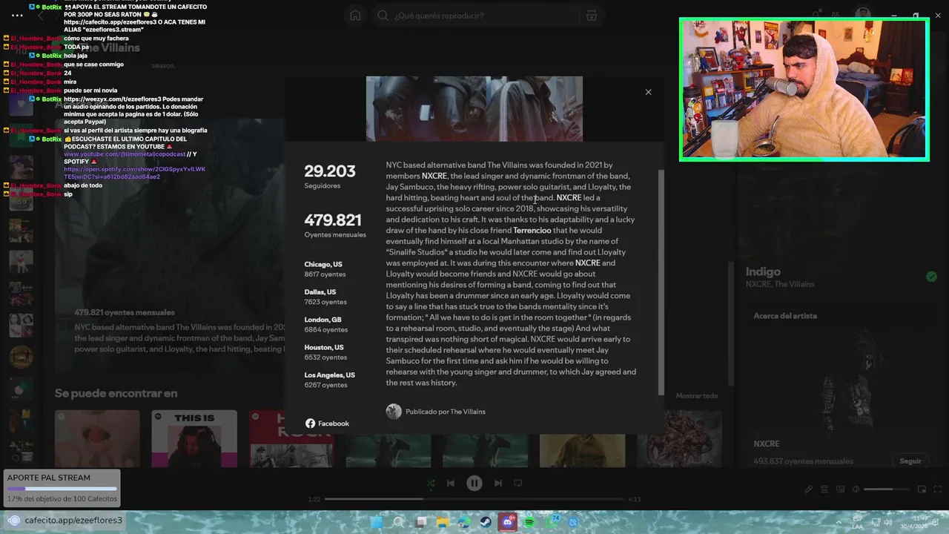Image resolution: width=949 pixels, height=534 pixels.
Task: Click the first bold NXCRE link in the biography
Action: point(434,176)
